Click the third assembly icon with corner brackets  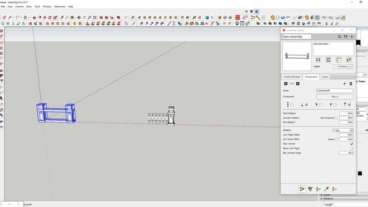pyautogui.click(x=339, y=60)
